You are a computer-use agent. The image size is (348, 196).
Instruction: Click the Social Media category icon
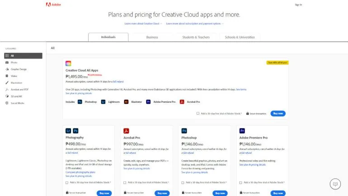[7, 103]
